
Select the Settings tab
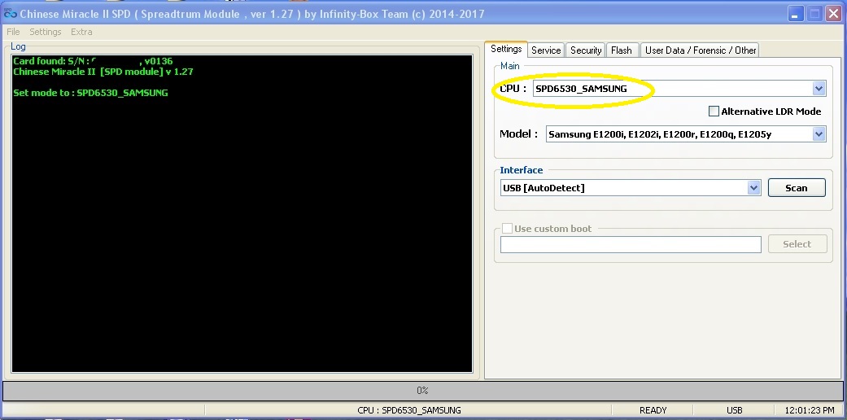pos(506,49)
